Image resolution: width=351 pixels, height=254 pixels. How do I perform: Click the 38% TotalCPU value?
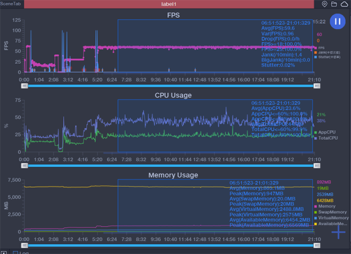321,121
